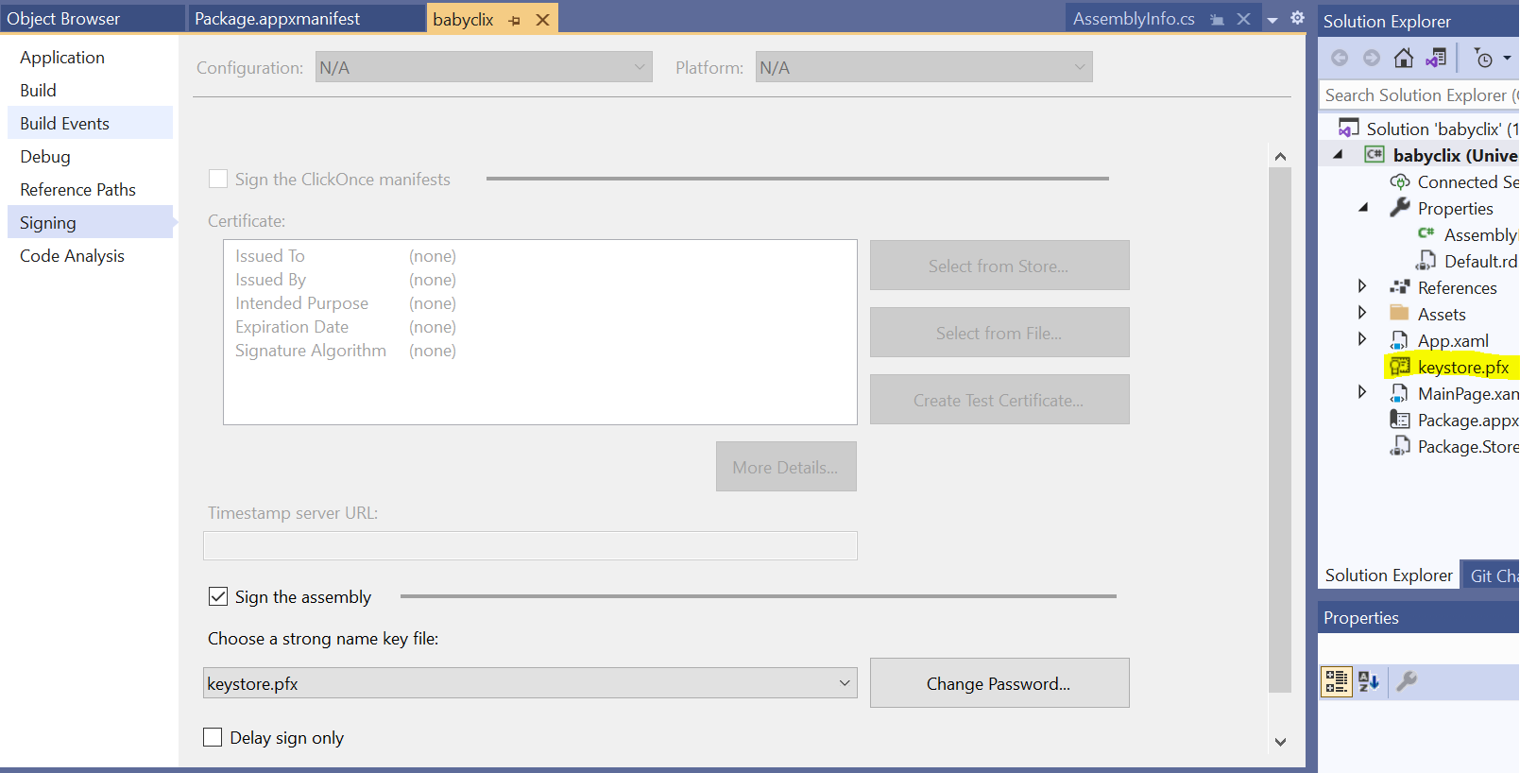Click the Solution Explorer Back arrow icon
Screen dimensions: 1520x773
(x=1340, y=59)
